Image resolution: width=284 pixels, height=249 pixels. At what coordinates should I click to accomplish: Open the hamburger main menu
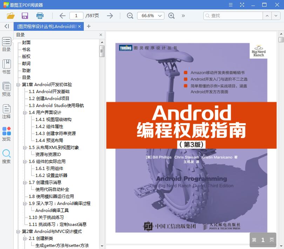pos(230,5)
